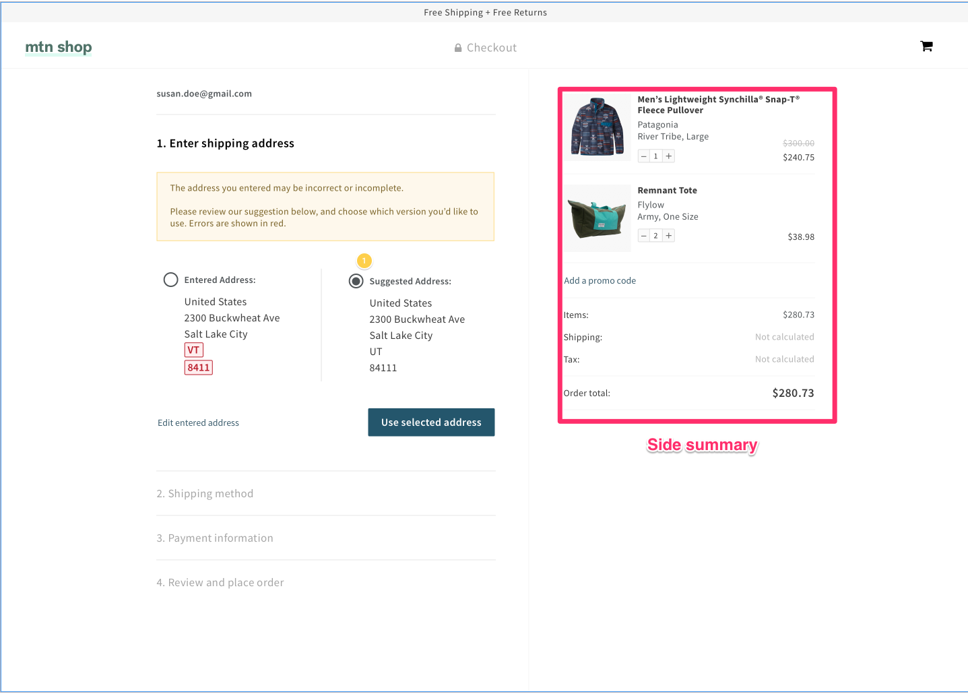This screenshot has height=694, width=968.
Task: Select the Suggested Address radio button
Action: point(356,281)
